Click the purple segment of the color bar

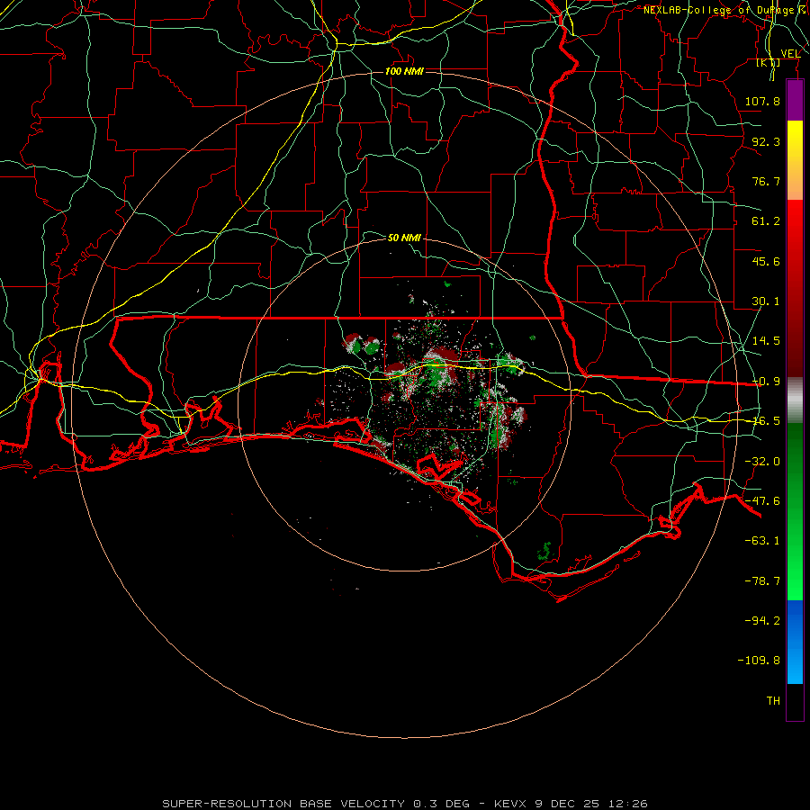[795, 100]
